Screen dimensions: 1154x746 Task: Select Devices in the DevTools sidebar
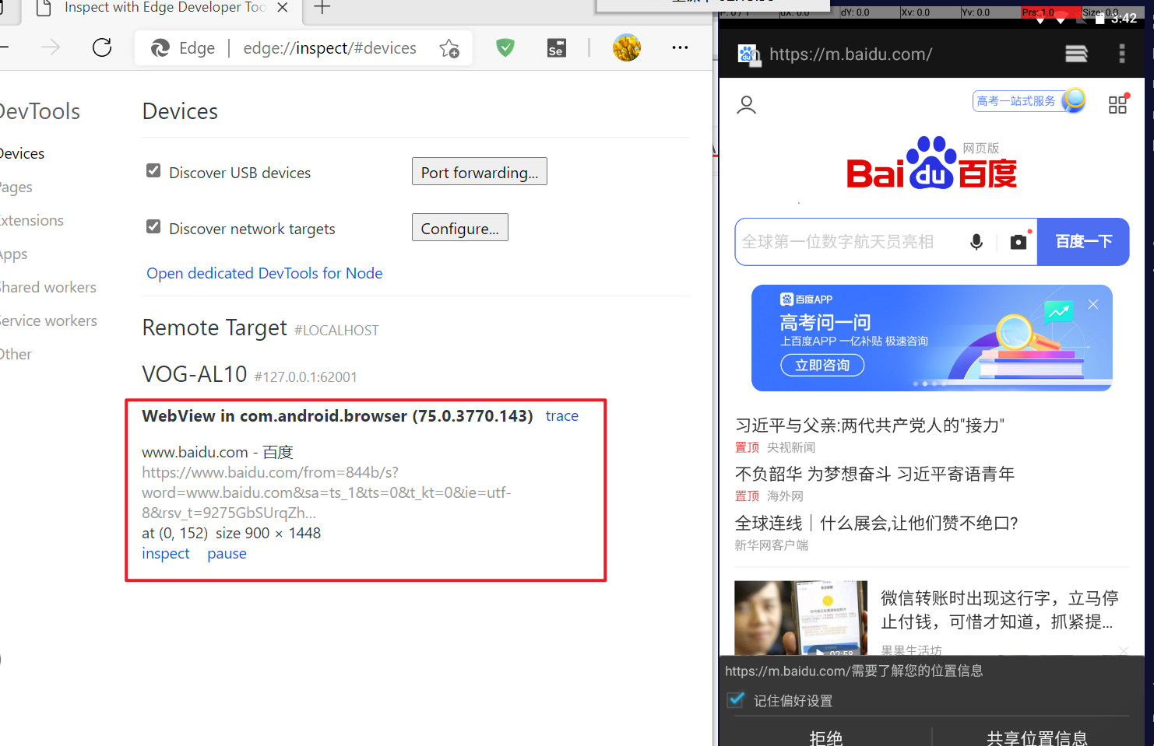(22, 153)
